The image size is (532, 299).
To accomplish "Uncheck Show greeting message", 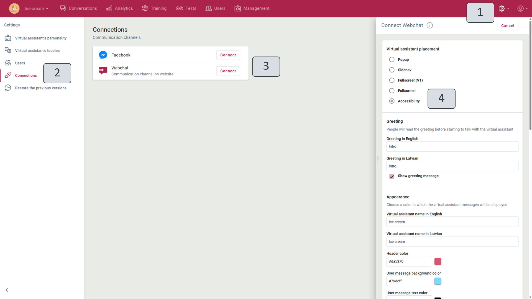I will 392,176.
